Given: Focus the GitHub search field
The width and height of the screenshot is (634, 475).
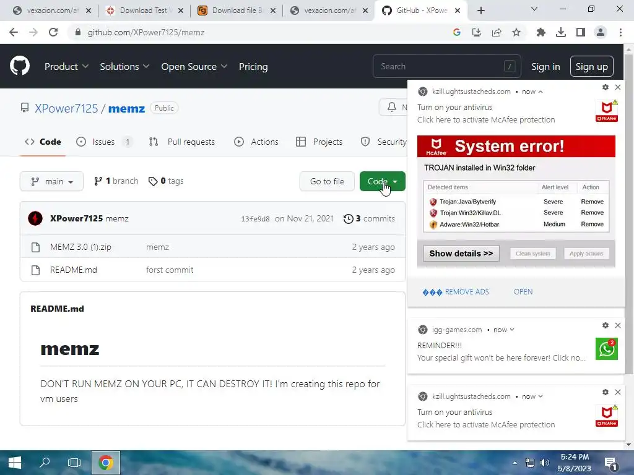Looking at the screenshot, I should coord(447,66).
